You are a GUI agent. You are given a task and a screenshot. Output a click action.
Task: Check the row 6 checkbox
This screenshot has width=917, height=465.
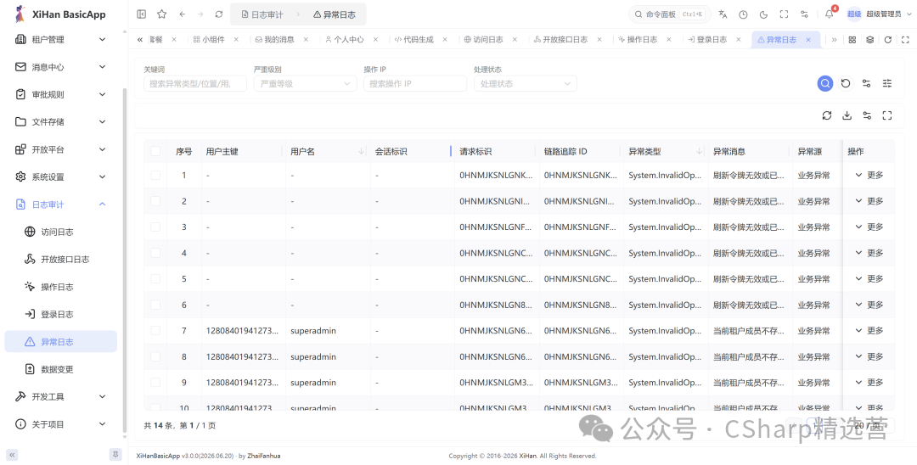pyautogui.click(x=155, y=305)
